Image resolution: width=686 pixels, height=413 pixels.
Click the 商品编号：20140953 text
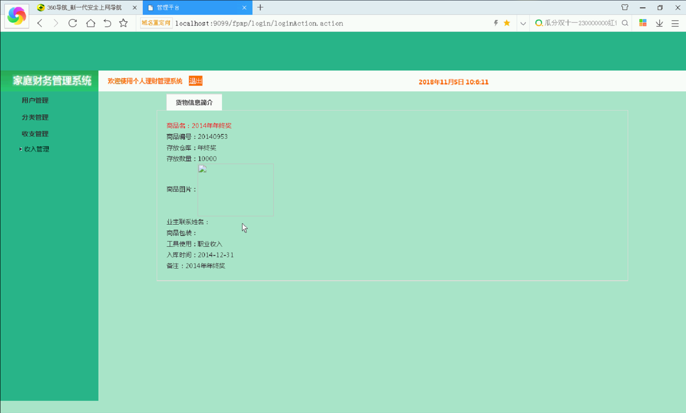[197, 137]
